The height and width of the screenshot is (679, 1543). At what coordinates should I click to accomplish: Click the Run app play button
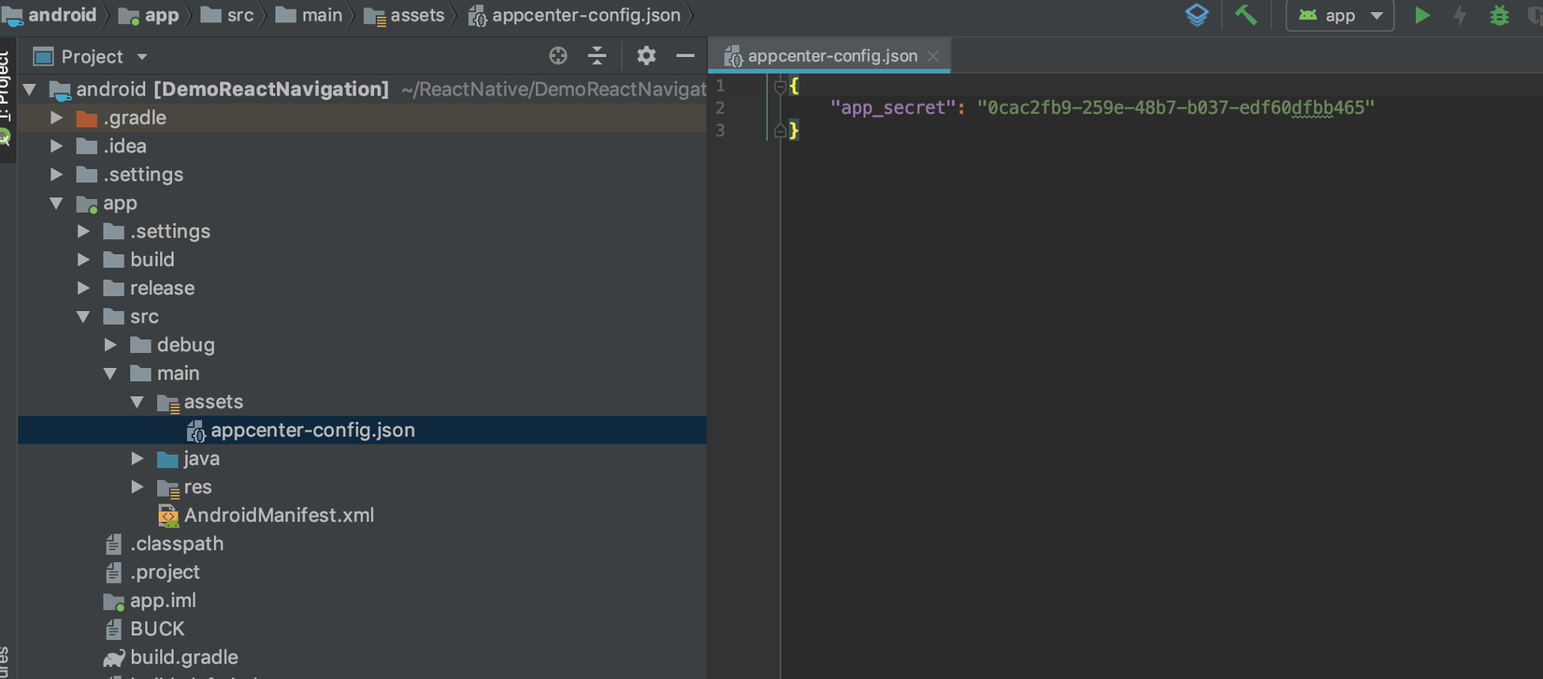pyautogui.click(x=1421, y=15)
